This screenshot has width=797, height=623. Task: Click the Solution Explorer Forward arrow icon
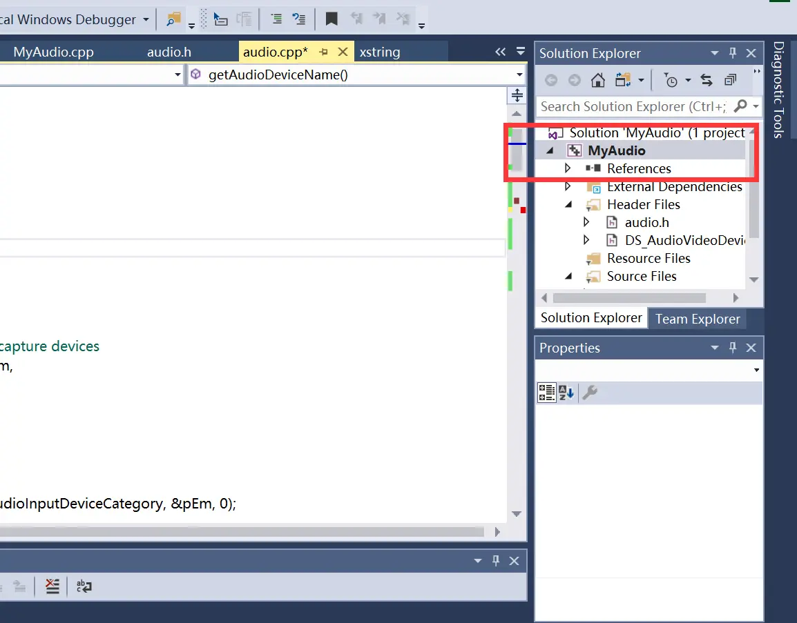click(575, 80)
